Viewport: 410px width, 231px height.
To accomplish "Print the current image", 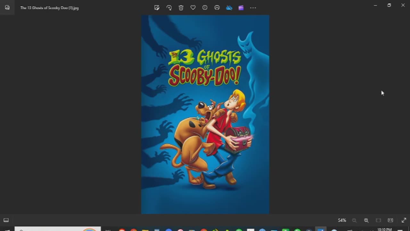I will (x=217, y=8).
